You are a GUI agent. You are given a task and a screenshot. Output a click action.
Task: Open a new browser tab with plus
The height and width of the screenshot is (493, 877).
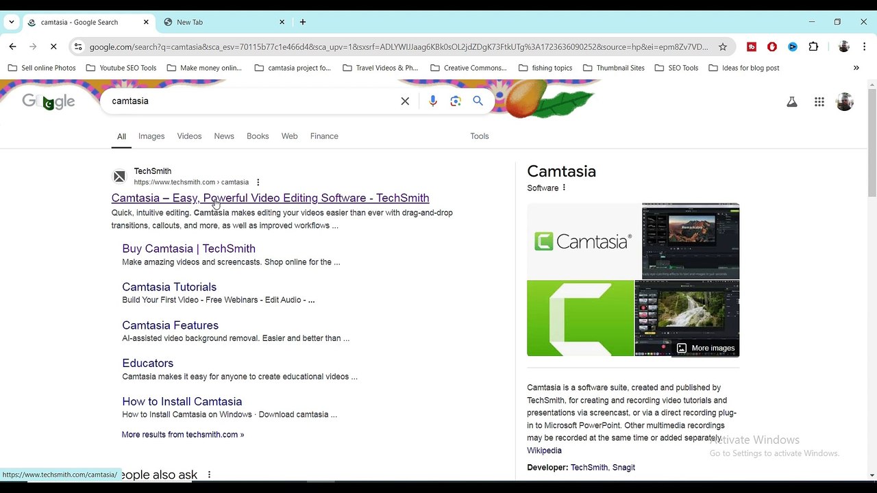point(302,22)
